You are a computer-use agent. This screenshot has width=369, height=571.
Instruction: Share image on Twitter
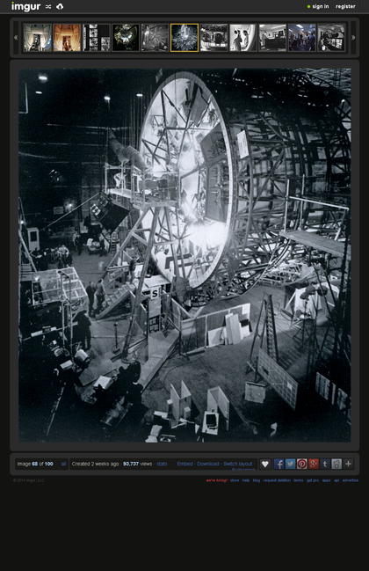[291, 464]
